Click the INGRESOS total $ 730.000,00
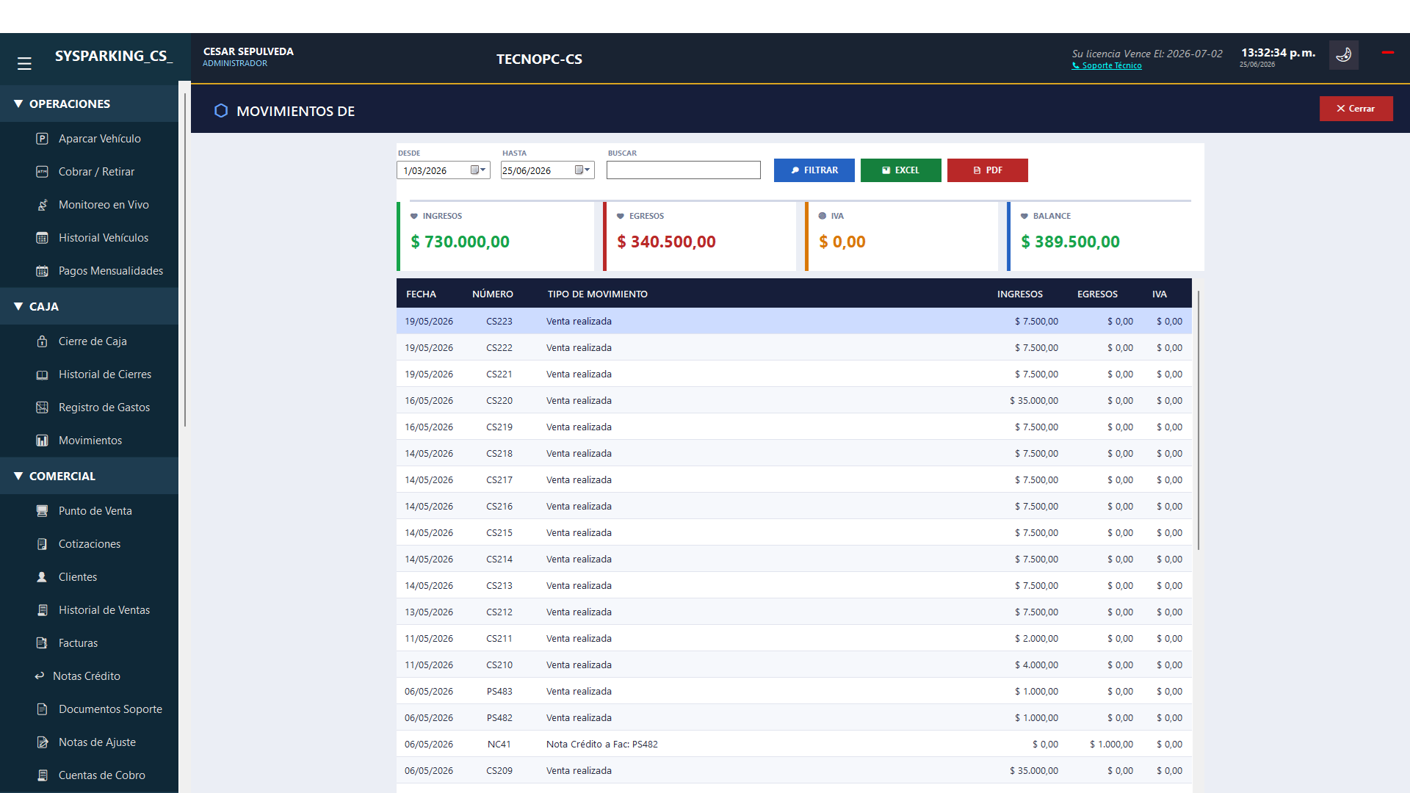 [460, 242]
